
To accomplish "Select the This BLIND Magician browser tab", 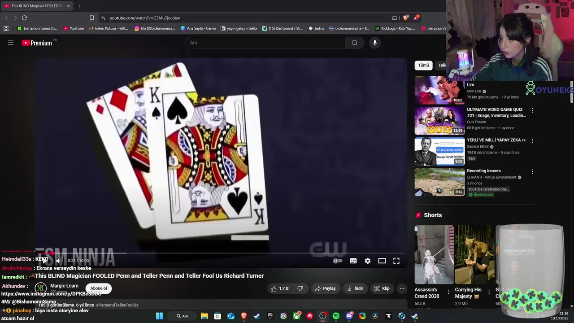I will tap(37, 6).
